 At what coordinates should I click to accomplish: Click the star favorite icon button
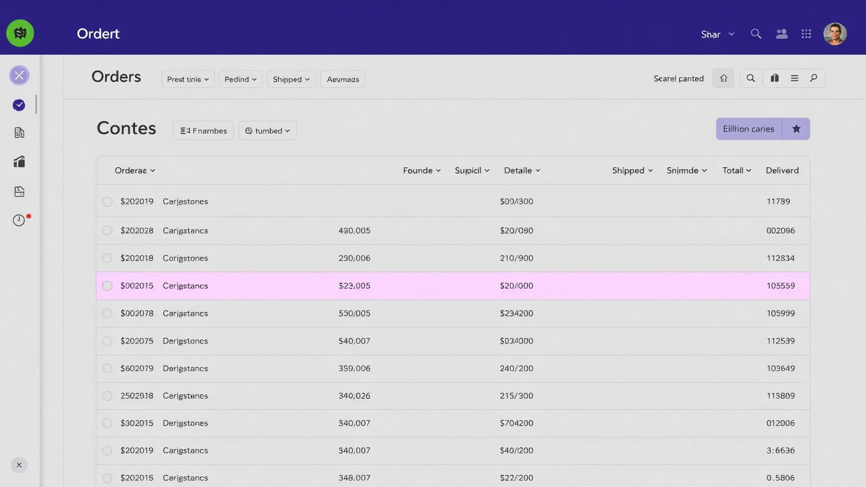(796, 129)
